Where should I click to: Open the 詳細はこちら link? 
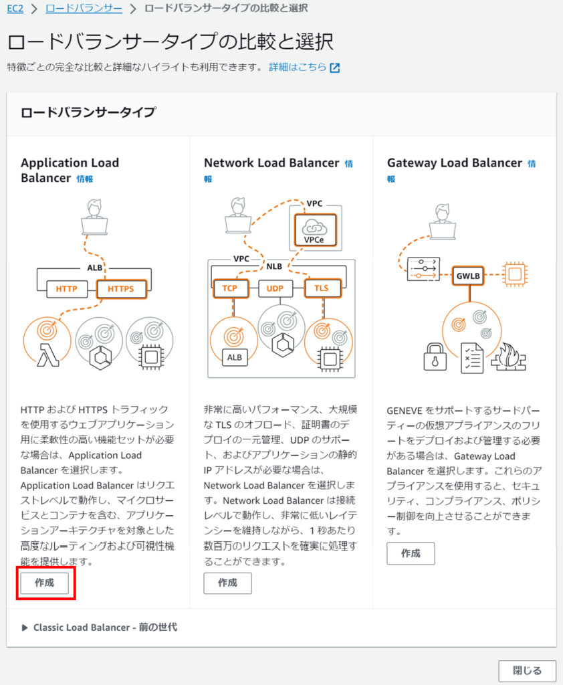coord(298,67)
